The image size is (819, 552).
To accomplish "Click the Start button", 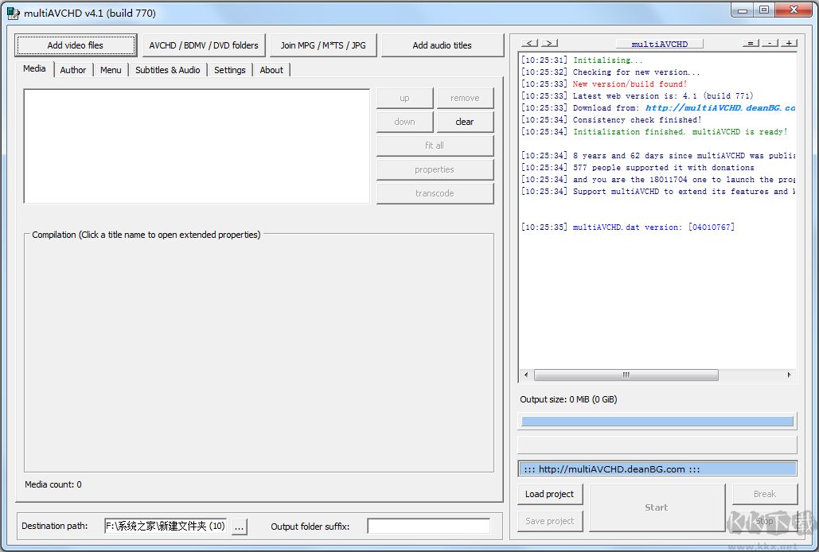I will [657, 507].
